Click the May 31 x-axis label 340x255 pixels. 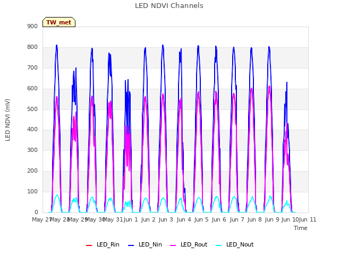pyautogui.click(x=113, y=219)
